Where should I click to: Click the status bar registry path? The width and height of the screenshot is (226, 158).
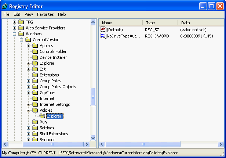click(x=90, y=153)
